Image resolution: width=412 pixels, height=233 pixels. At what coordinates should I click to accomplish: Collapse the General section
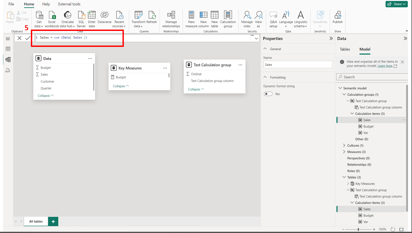[x=265, y=49]
